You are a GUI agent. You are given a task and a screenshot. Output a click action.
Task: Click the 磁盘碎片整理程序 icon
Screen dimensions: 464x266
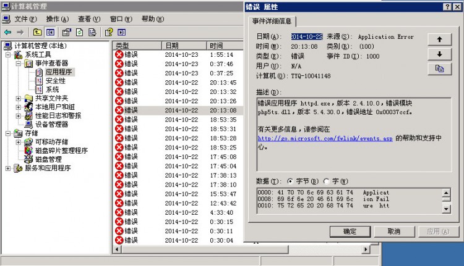(x=28, y=151)
